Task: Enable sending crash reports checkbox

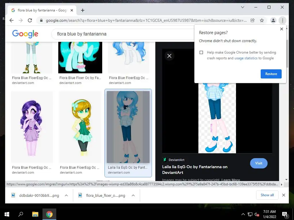Action: 201,52
